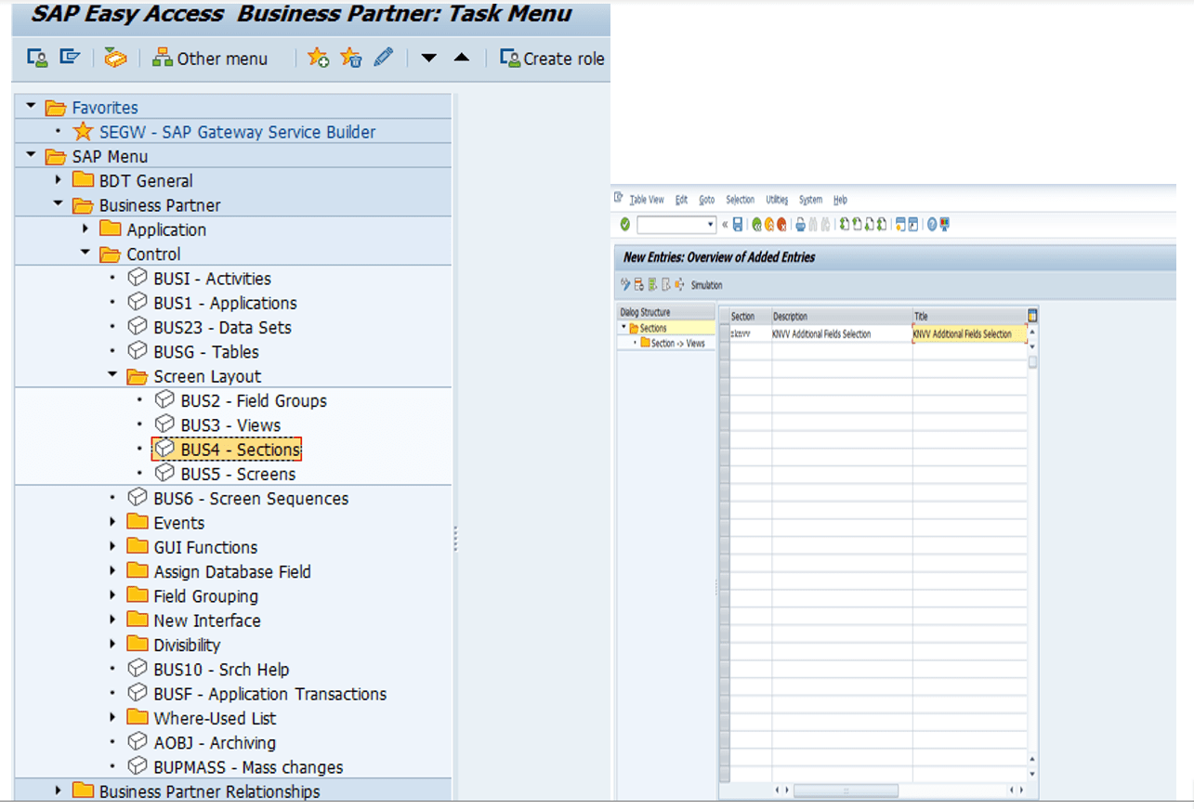Open SEGW - SAP Gateway Service Builder
This screenshot has width=1194, height=809.
point(237,132)
